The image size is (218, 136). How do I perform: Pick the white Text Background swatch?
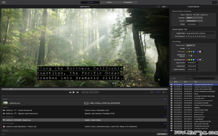(x=200, y=60)
